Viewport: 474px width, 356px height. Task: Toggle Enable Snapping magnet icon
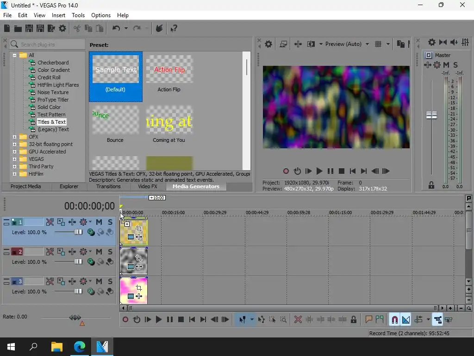click(x=394, y=320)
